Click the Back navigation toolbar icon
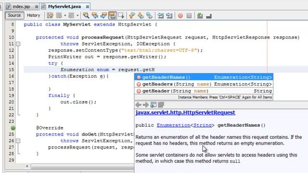The image size is (308, 173). point(59,15)
